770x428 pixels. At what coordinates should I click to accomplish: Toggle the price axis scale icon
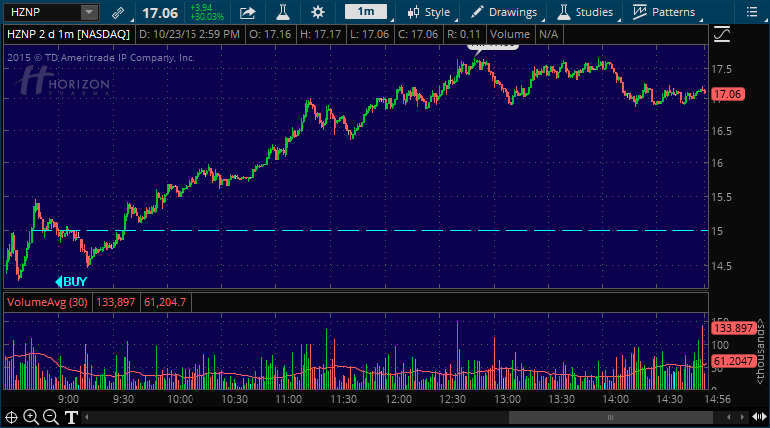[721, 34]
